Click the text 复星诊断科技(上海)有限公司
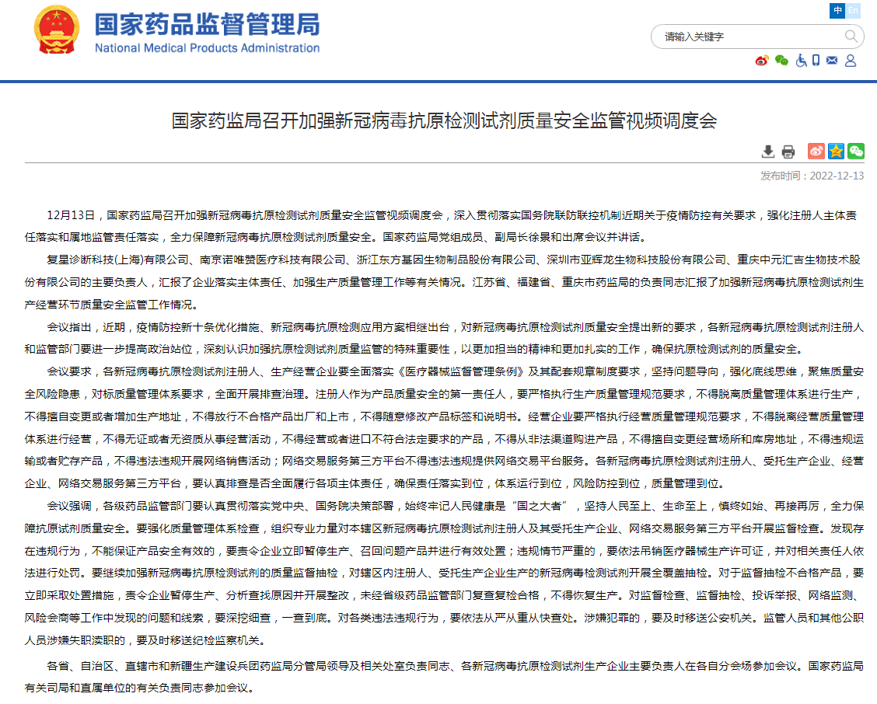This screenshot has width=877, height=704. point(118,260)
